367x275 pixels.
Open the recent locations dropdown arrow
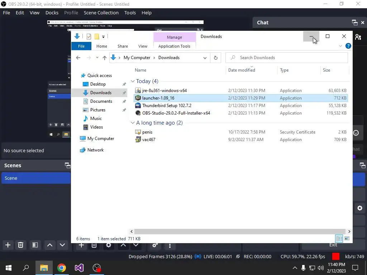97,58
